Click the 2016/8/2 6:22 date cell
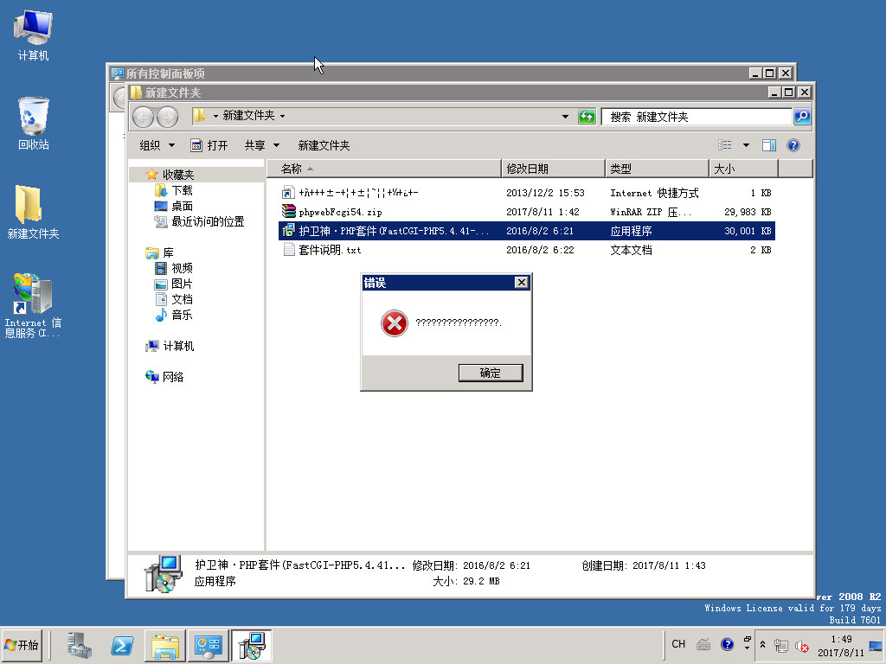Screen dimensions: 886x664 coord(540,250)
